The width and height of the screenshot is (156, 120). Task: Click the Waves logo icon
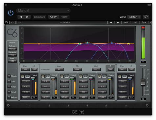click(x=7, y=22)
